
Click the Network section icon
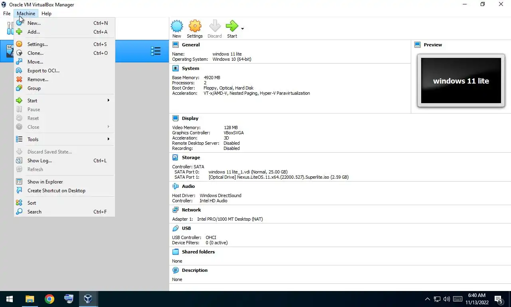[x=175, y=210]
